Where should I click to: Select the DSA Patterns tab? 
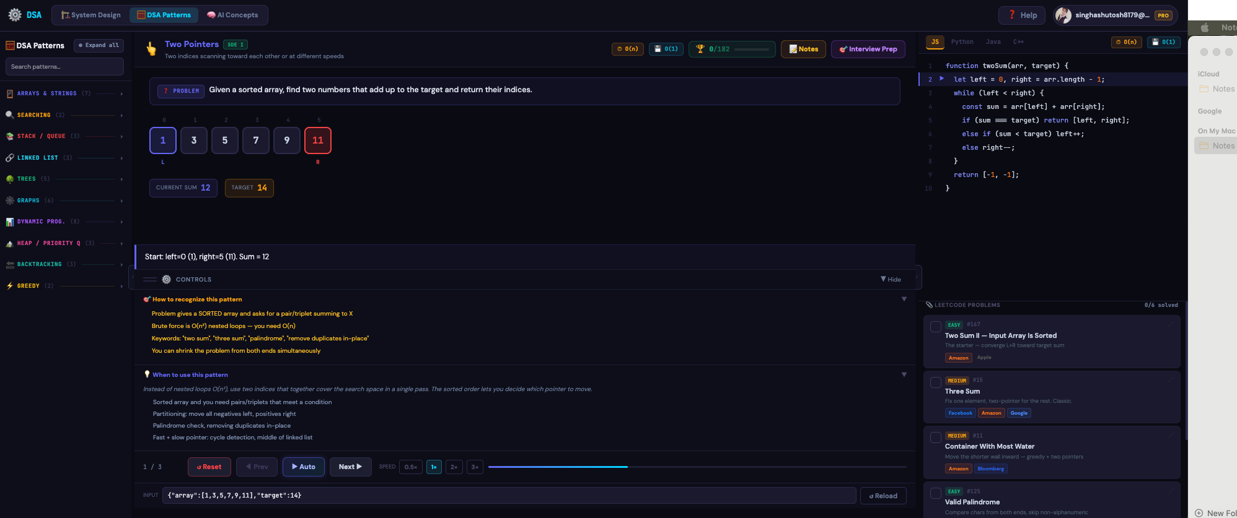(x=164, y=15)
